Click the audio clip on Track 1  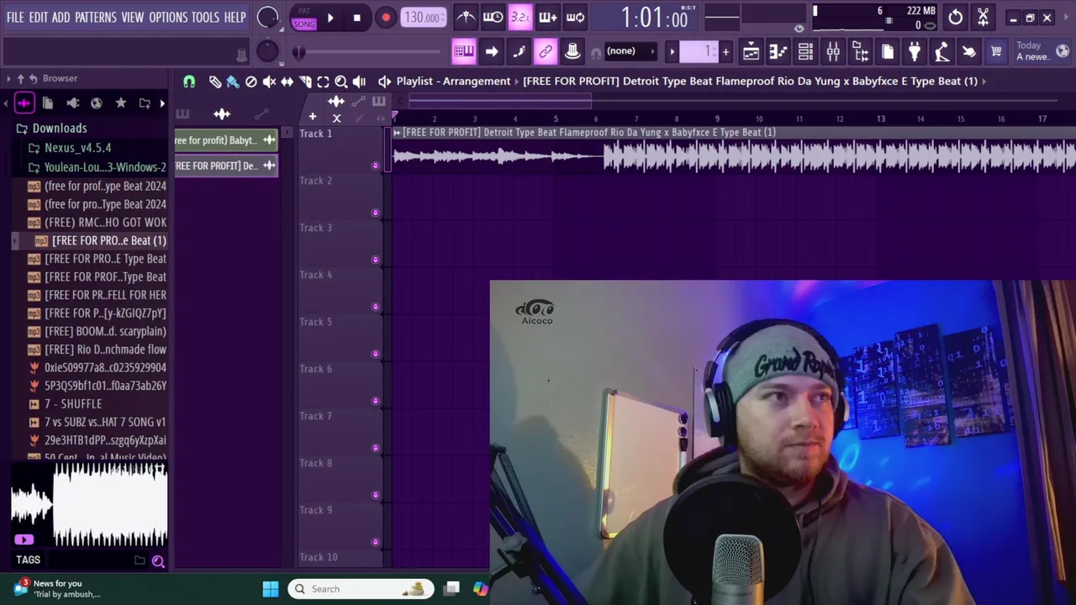point(733,150)
